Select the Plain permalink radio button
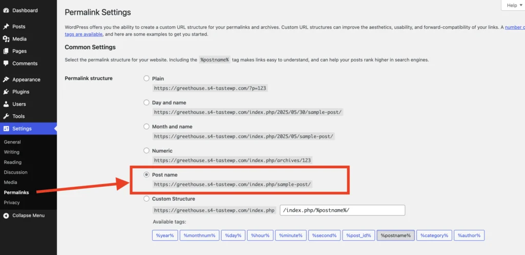 pyautogui.click(x=146, y=79)
